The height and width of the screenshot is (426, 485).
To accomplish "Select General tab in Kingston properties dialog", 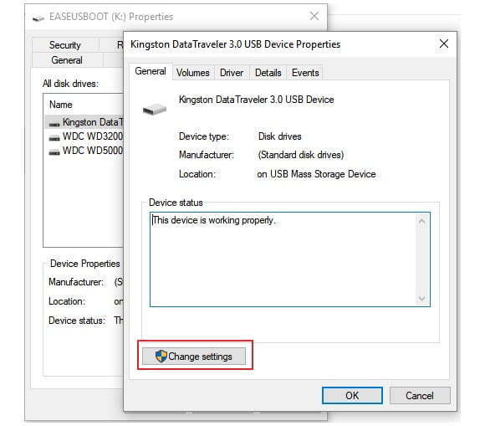I will coord(151,71).
